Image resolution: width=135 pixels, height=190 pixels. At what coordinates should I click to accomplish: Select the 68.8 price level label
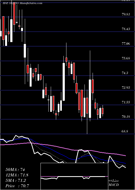click(x=125, y=131)
